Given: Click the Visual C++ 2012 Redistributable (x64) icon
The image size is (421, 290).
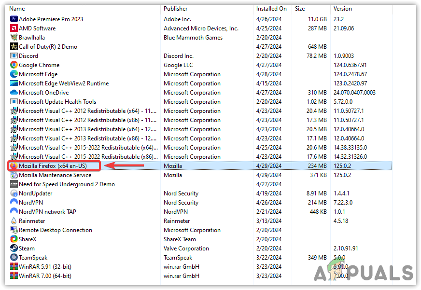Looking at the screenshot, I should coord(14,110).
